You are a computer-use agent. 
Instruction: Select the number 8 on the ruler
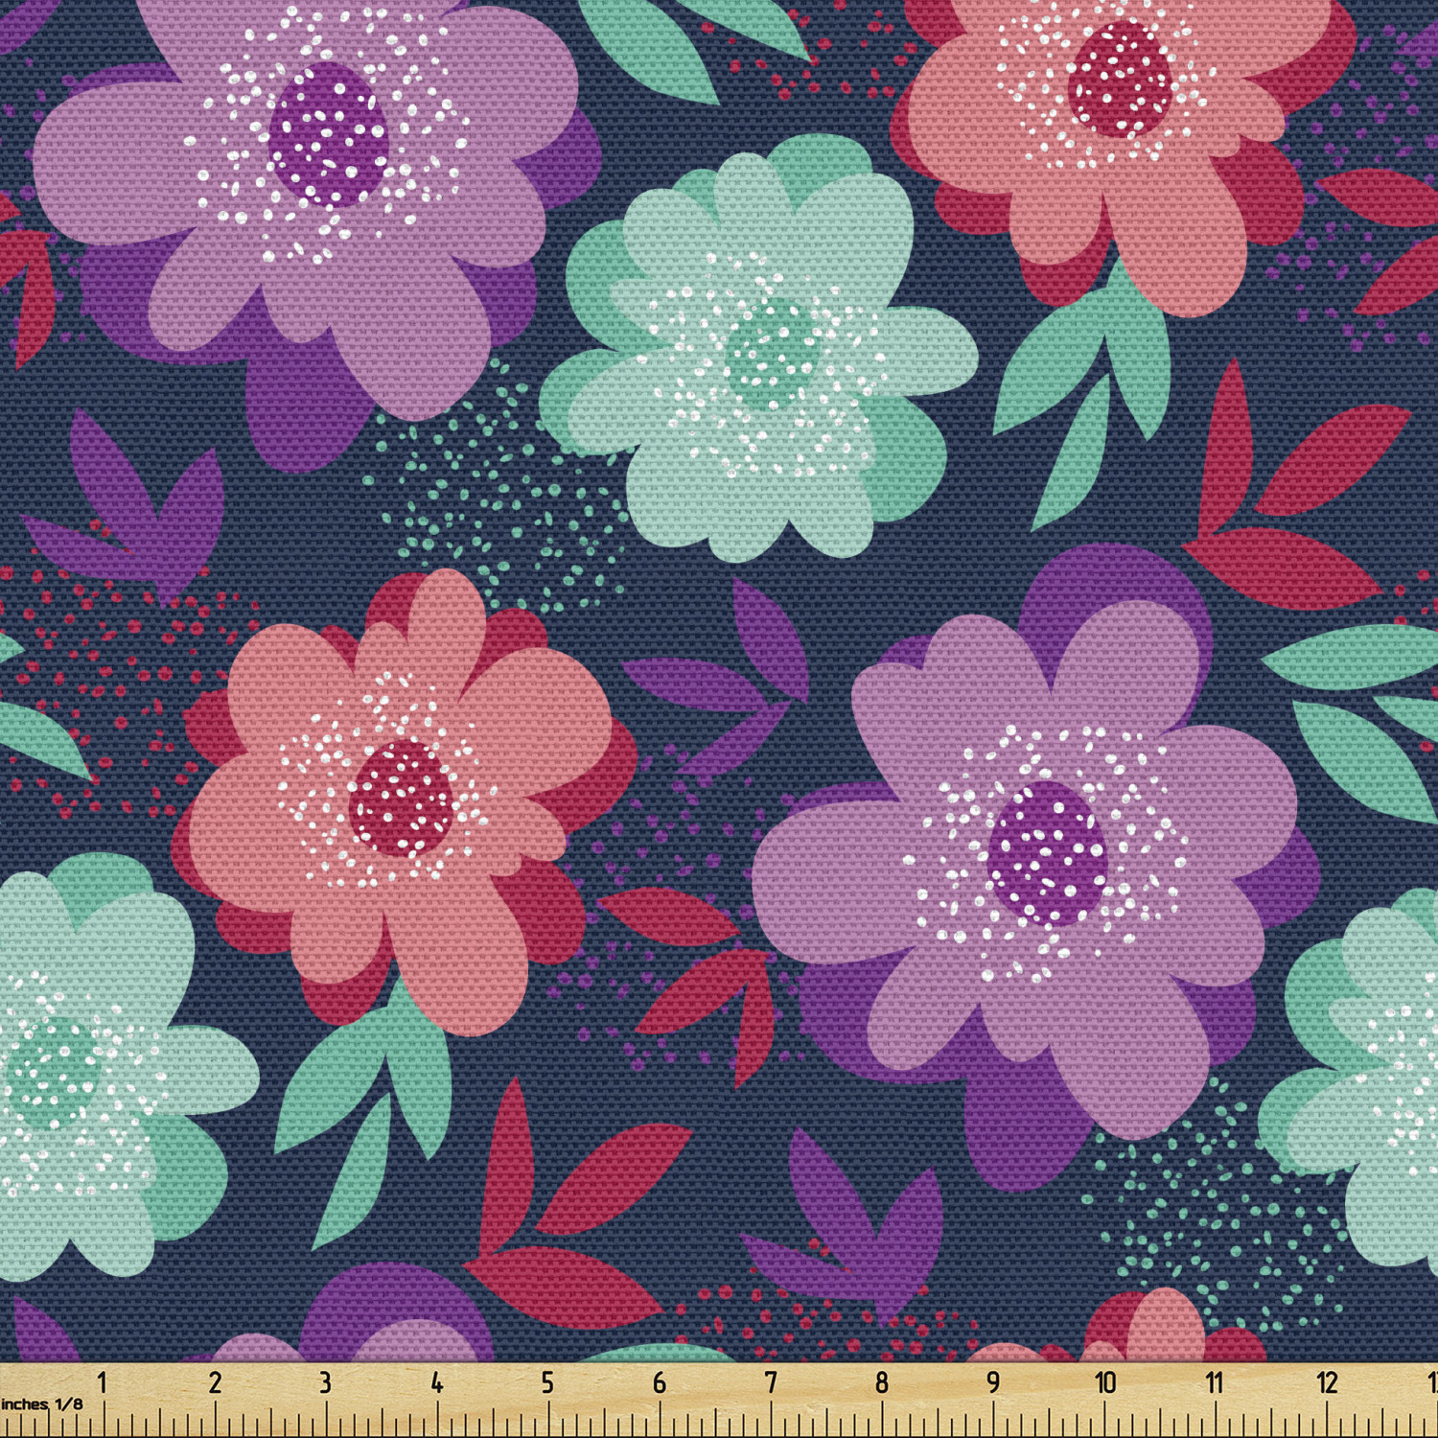882,1382
